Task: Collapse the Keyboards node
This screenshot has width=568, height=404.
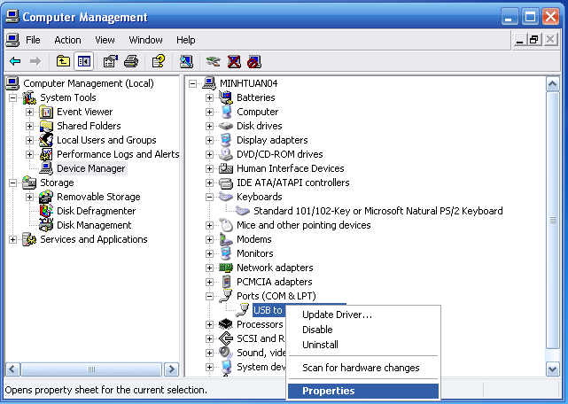Action: 210,197
